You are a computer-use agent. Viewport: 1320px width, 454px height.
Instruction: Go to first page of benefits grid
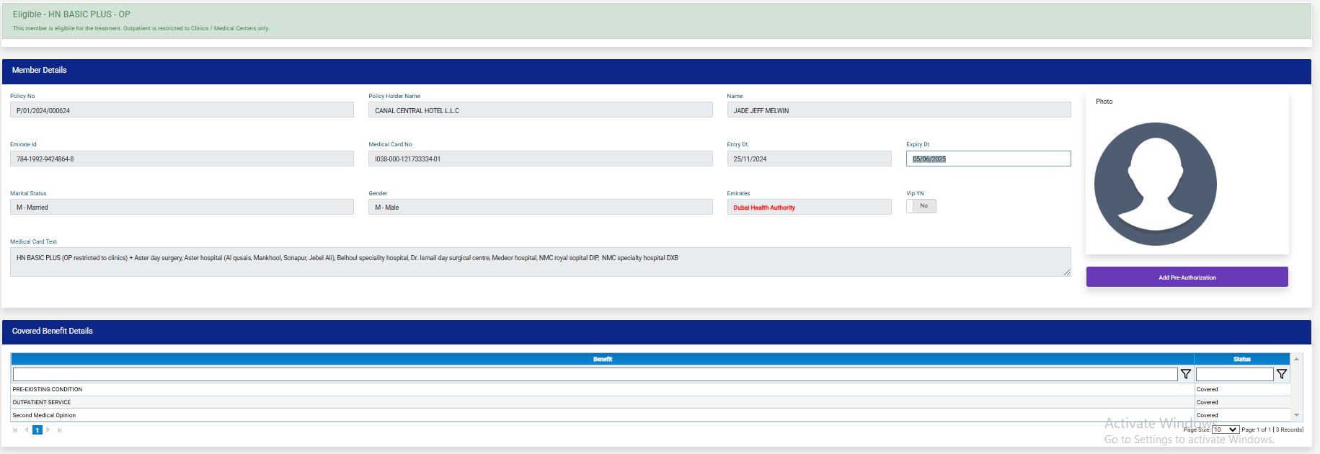(15, 430)
